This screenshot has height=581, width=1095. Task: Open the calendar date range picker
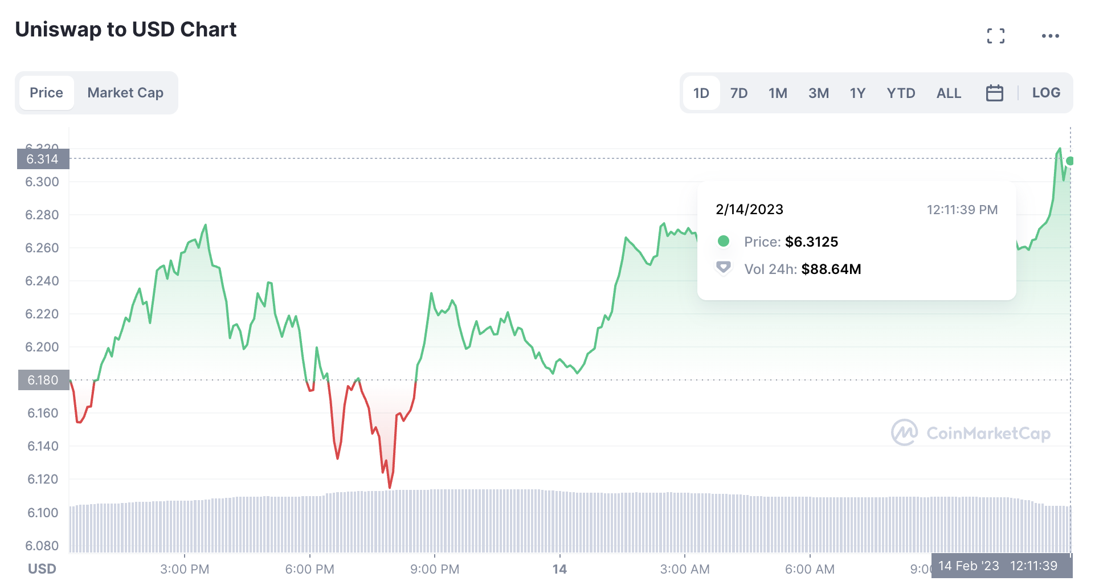pyautogui.click(x=994, y=93)
